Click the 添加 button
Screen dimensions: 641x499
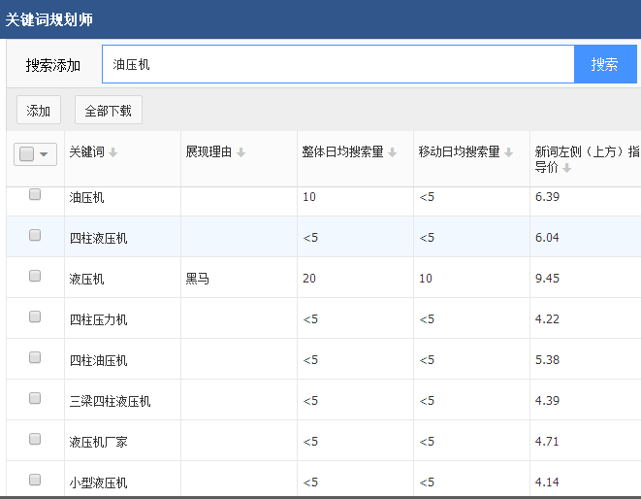coord(39,111)
